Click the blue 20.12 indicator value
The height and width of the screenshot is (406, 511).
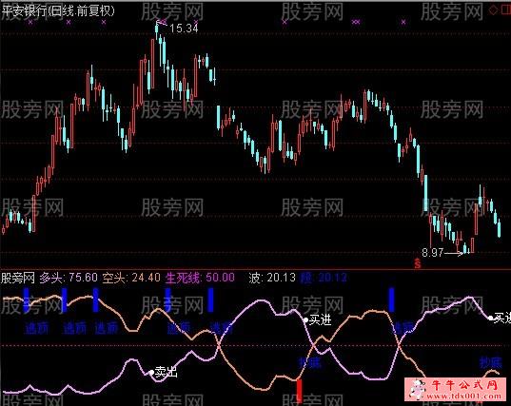(x=332, y=278)
